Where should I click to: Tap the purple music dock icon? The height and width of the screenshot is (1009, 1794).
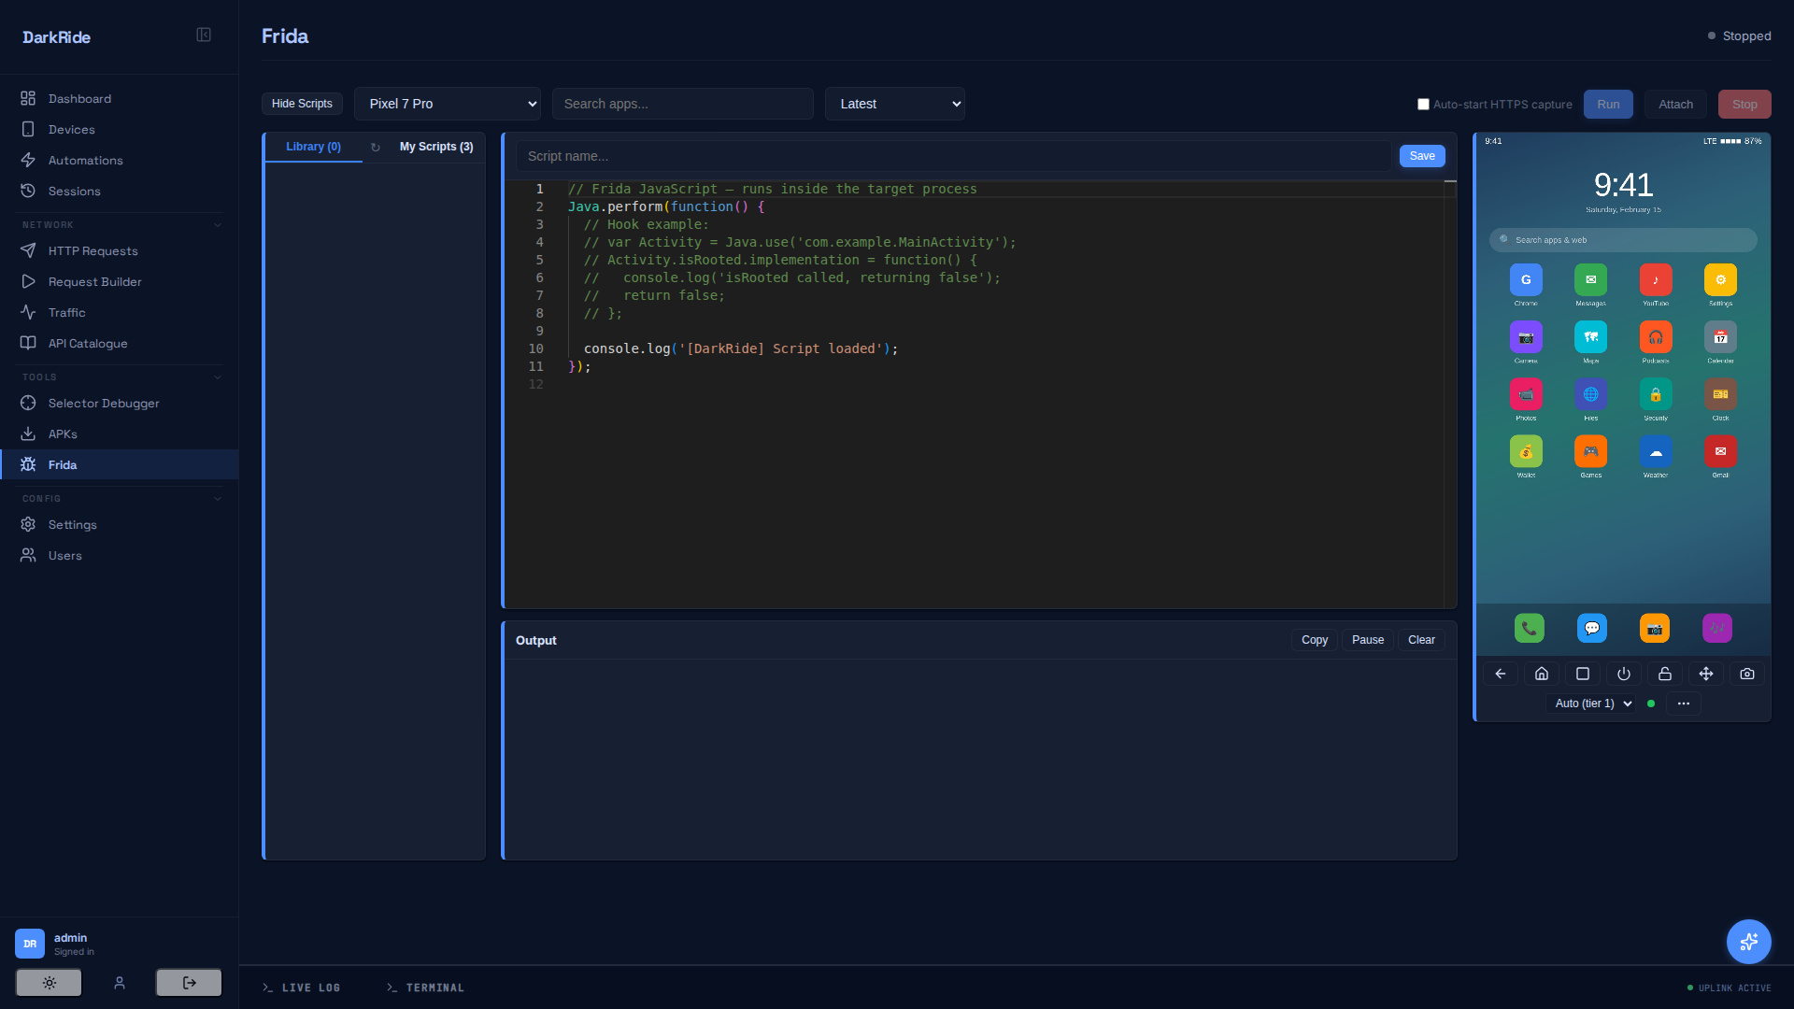pyautogui.click(x=1717, y=628)
